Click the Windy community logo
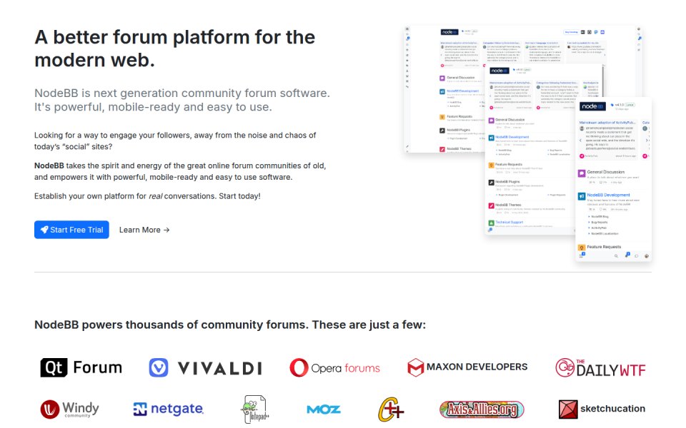The height and width of the screenshot is (428, 686). pyautogui.click(x=69, y=409)
